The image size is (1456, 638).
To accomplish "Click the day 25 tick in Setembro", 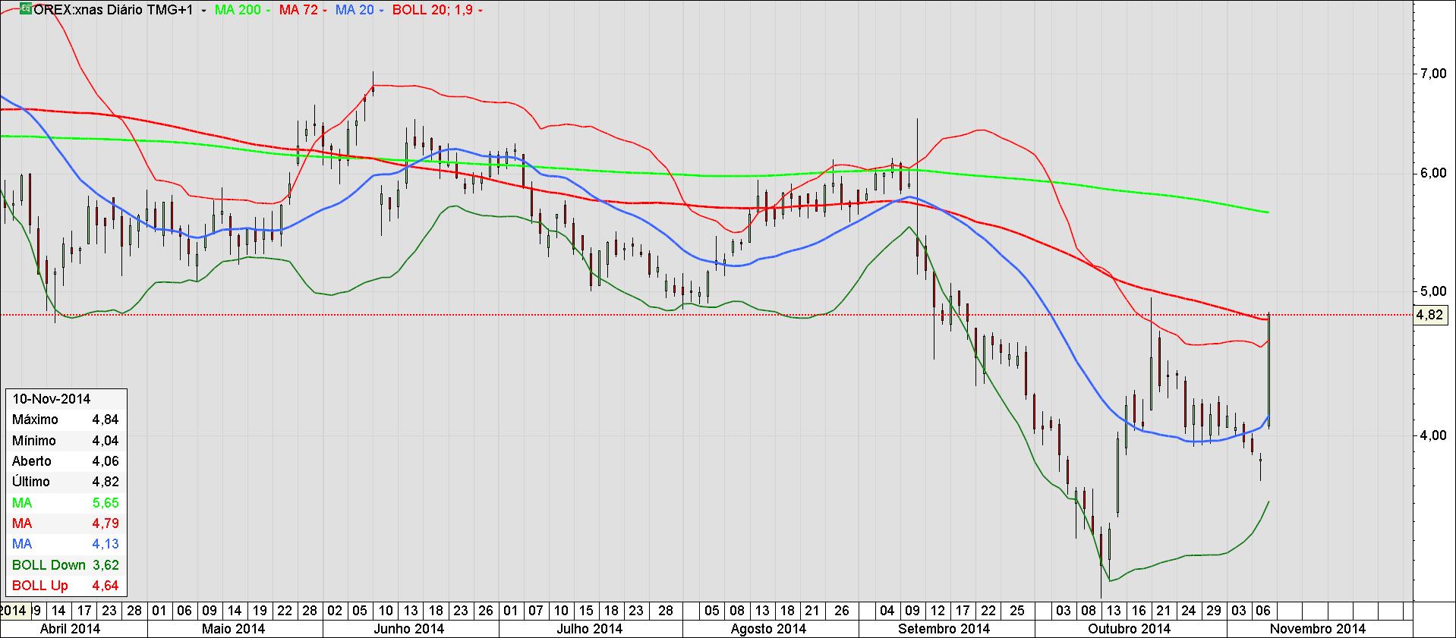I will [1017, 610].
